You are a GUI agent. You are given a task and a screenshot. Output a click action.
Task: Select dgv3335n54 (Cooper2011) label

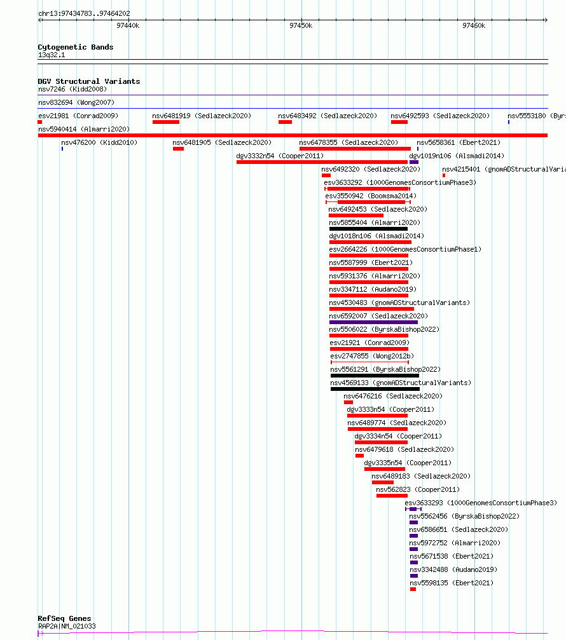click(x=408, y=463)
